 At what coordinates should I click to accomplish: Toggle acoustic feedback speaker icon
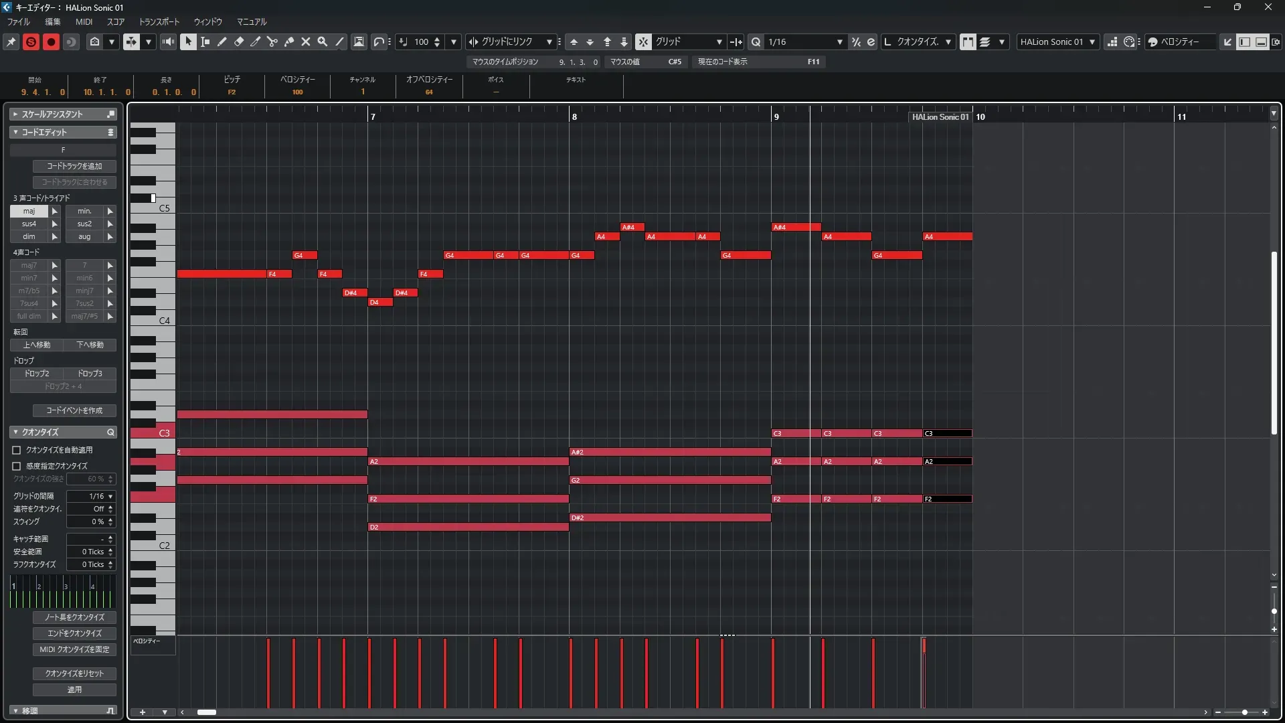168,42
